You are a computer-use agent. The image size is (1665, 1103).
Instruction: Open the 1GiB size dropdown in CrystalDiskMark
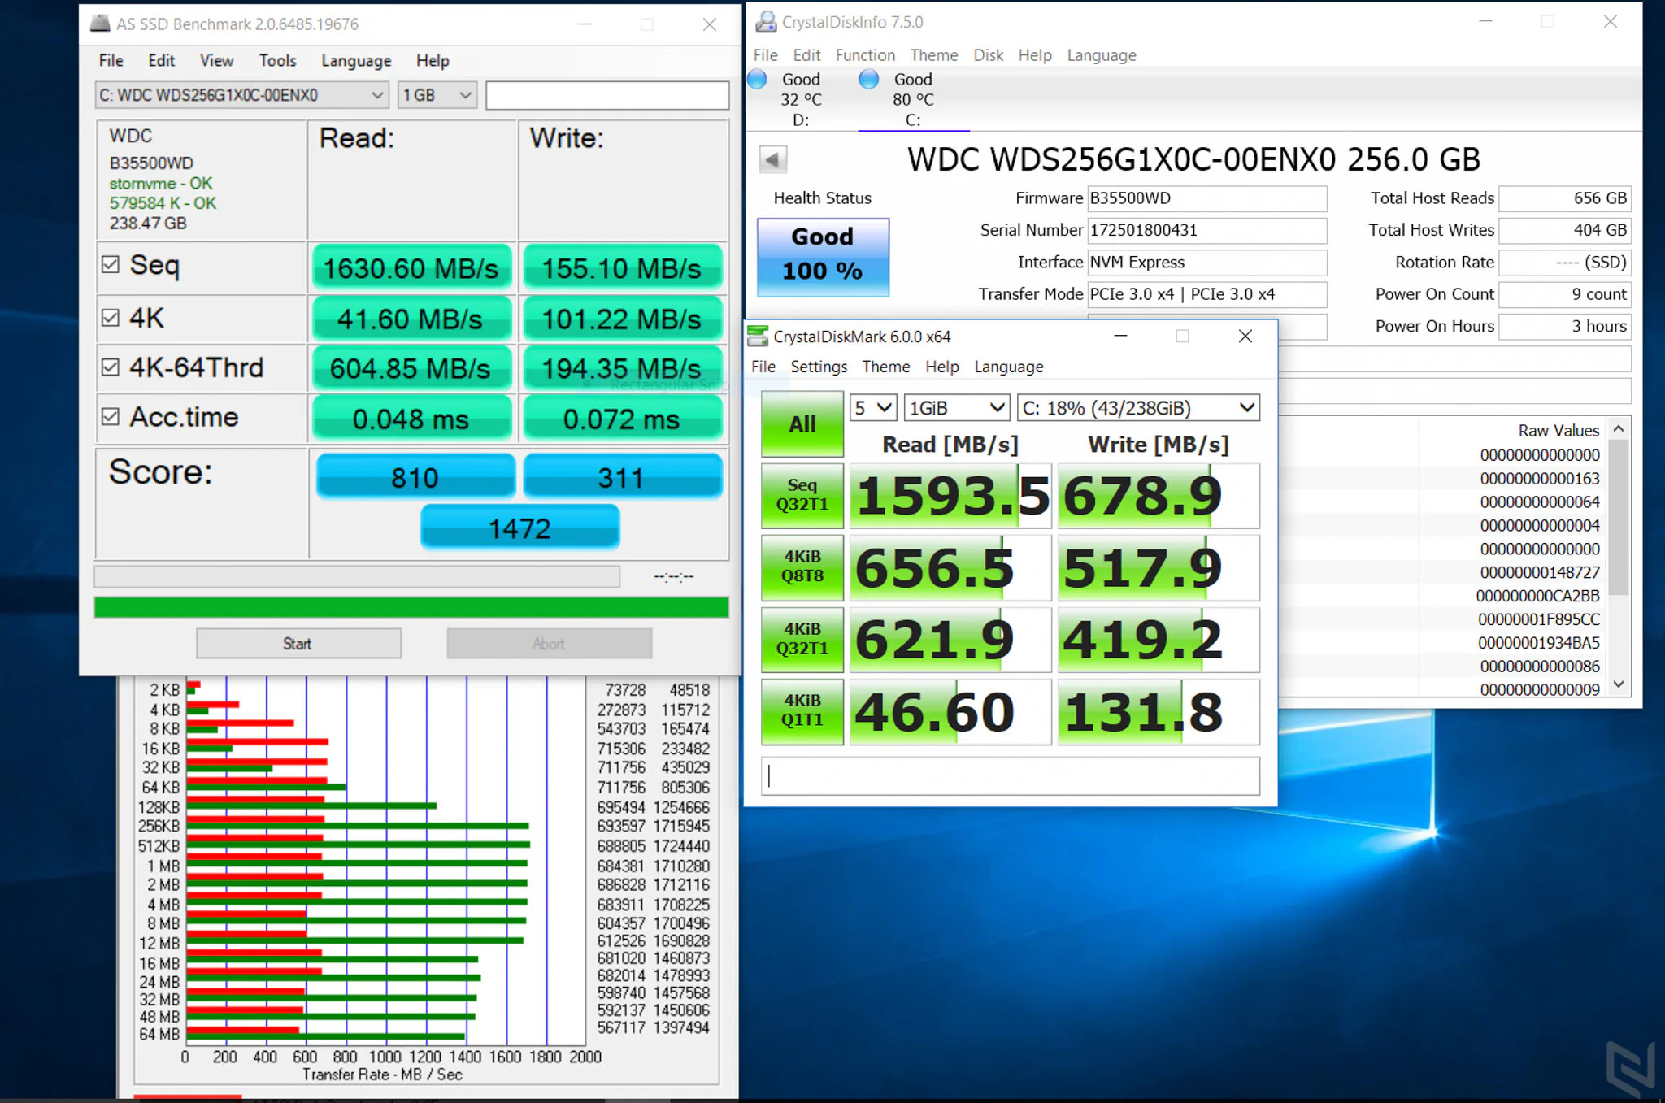pyautogui.click(x=957, y=407)
